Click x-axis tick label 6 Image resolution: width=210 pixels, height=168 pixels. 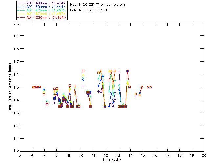click(32, 155)
